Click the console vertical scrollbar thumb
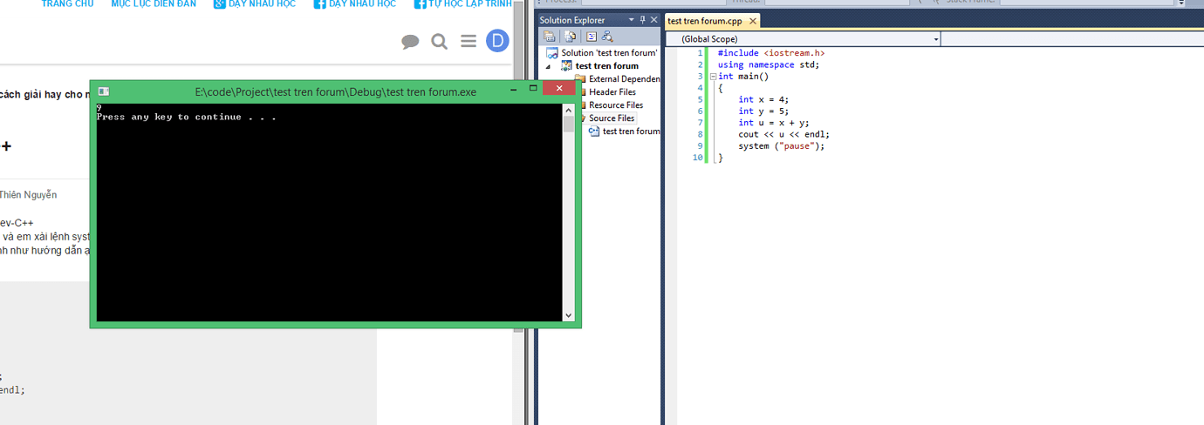Image resolution: width=1204 pixels, height=425 pixels. (569, 125)
